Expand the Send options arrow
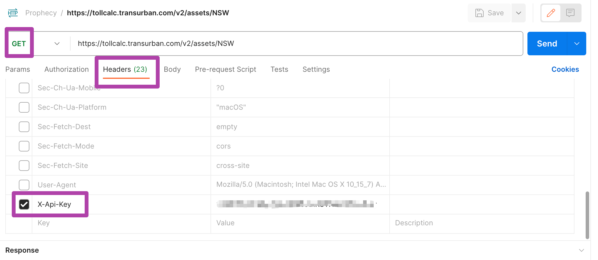 tap(577, 44)
